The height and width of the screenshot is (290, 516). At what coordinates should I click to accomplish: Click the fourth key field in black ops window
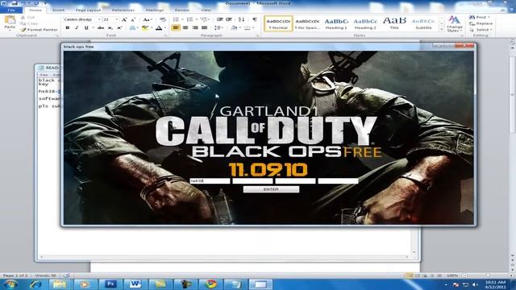tap(339, 180)
